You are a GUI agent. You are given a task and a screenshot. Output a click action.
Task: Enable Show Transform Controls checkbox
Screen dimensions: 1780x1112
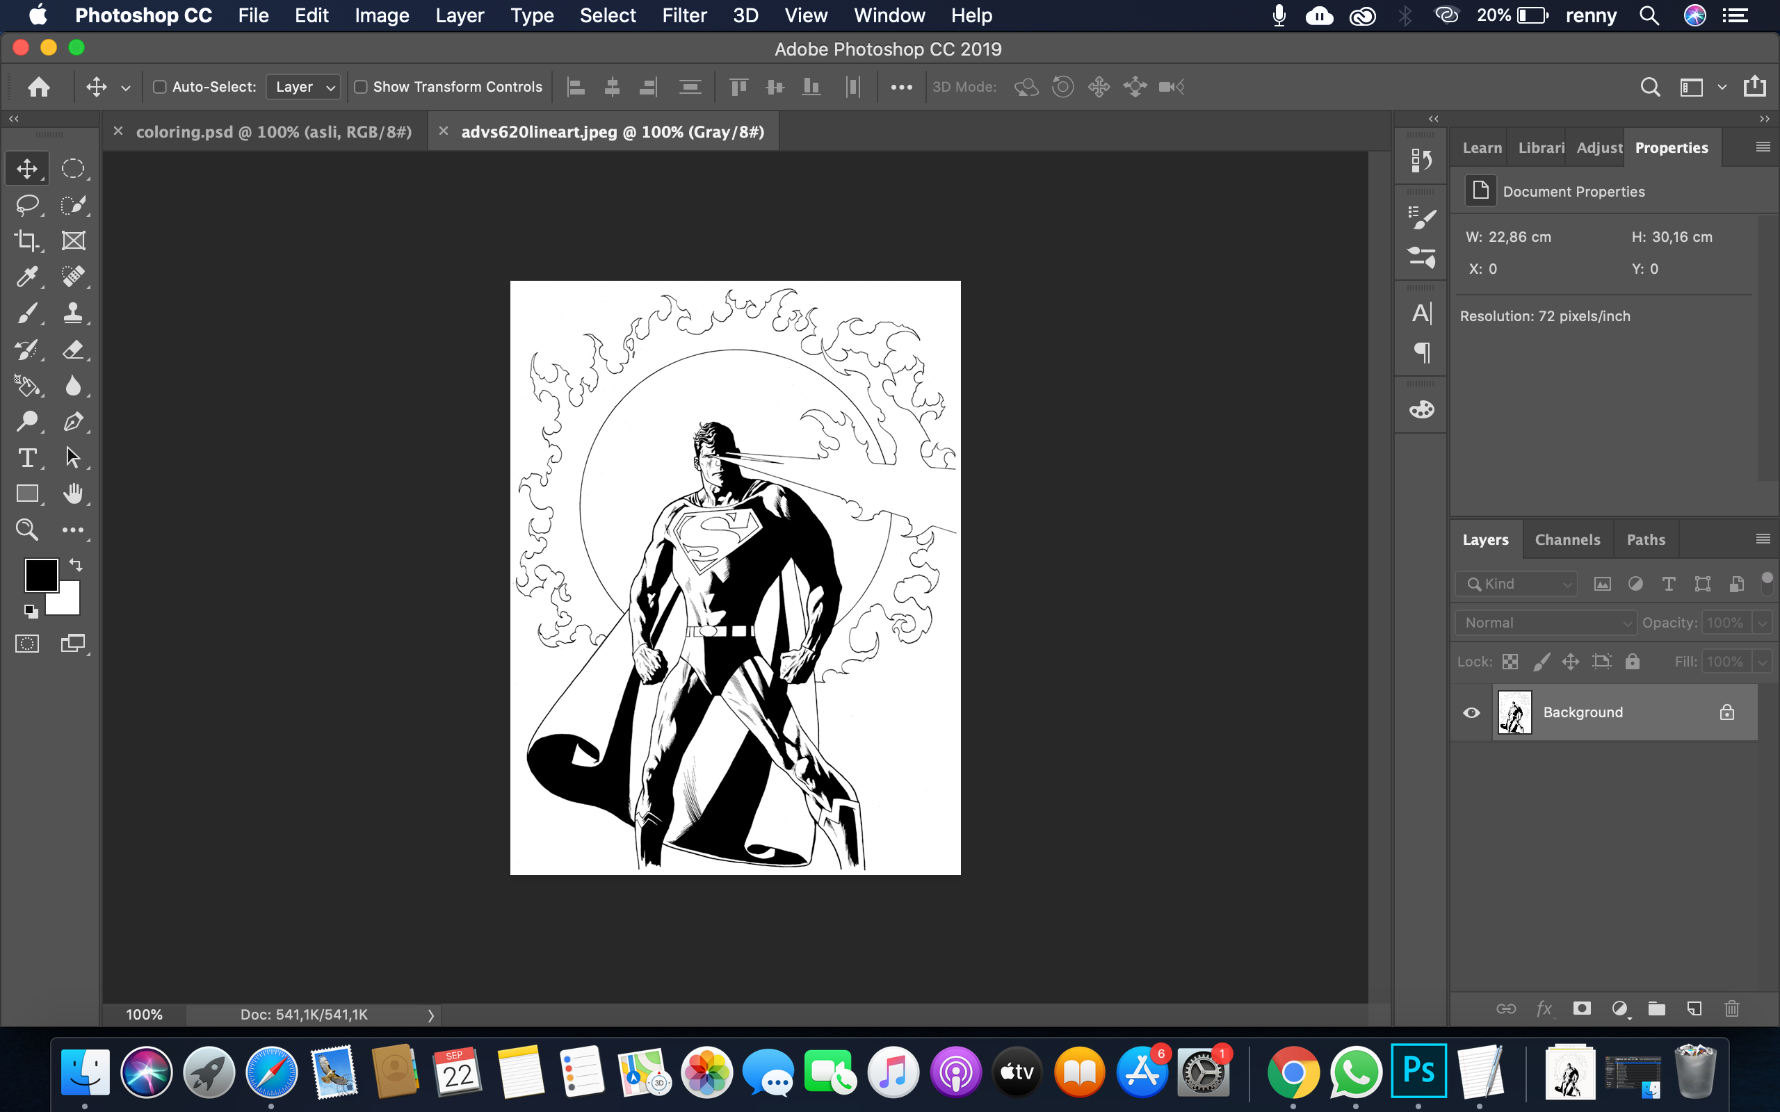point(360,87)
